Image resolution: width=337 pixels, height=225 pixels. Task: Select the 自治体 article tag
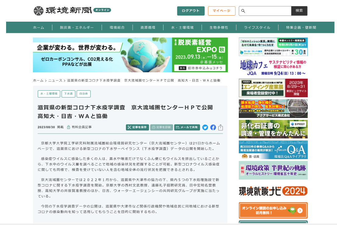(83, 94)
